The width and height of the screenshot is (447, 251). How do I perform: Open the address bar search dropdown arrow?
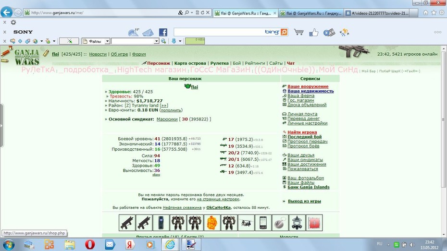point(192,12)
